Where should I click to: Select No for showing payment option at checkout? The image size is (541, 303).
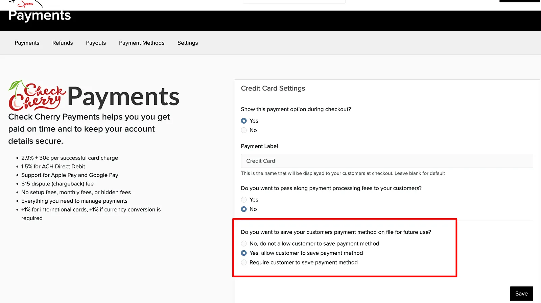click(244, 130)
